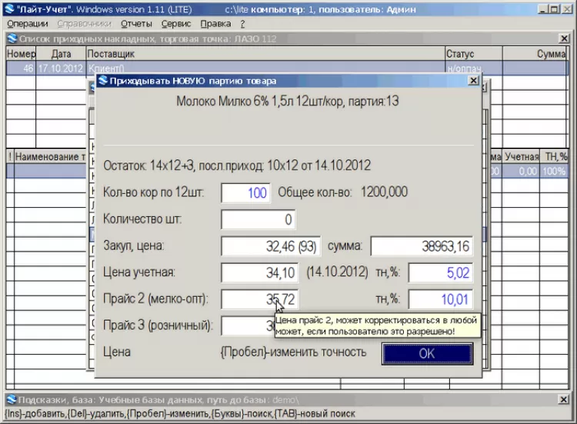Maximize the Лайт-Учет main window
The width and height of the screenshot is (577, 424).
pyautogui.click(x=554, y=8)
